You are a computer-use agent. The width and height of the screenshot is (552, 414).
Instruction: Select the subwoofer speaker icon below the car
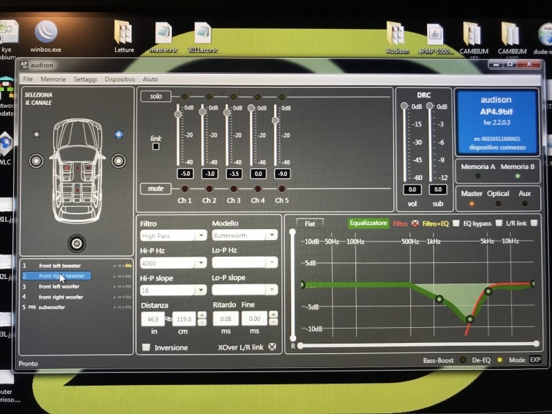(77, 244)
